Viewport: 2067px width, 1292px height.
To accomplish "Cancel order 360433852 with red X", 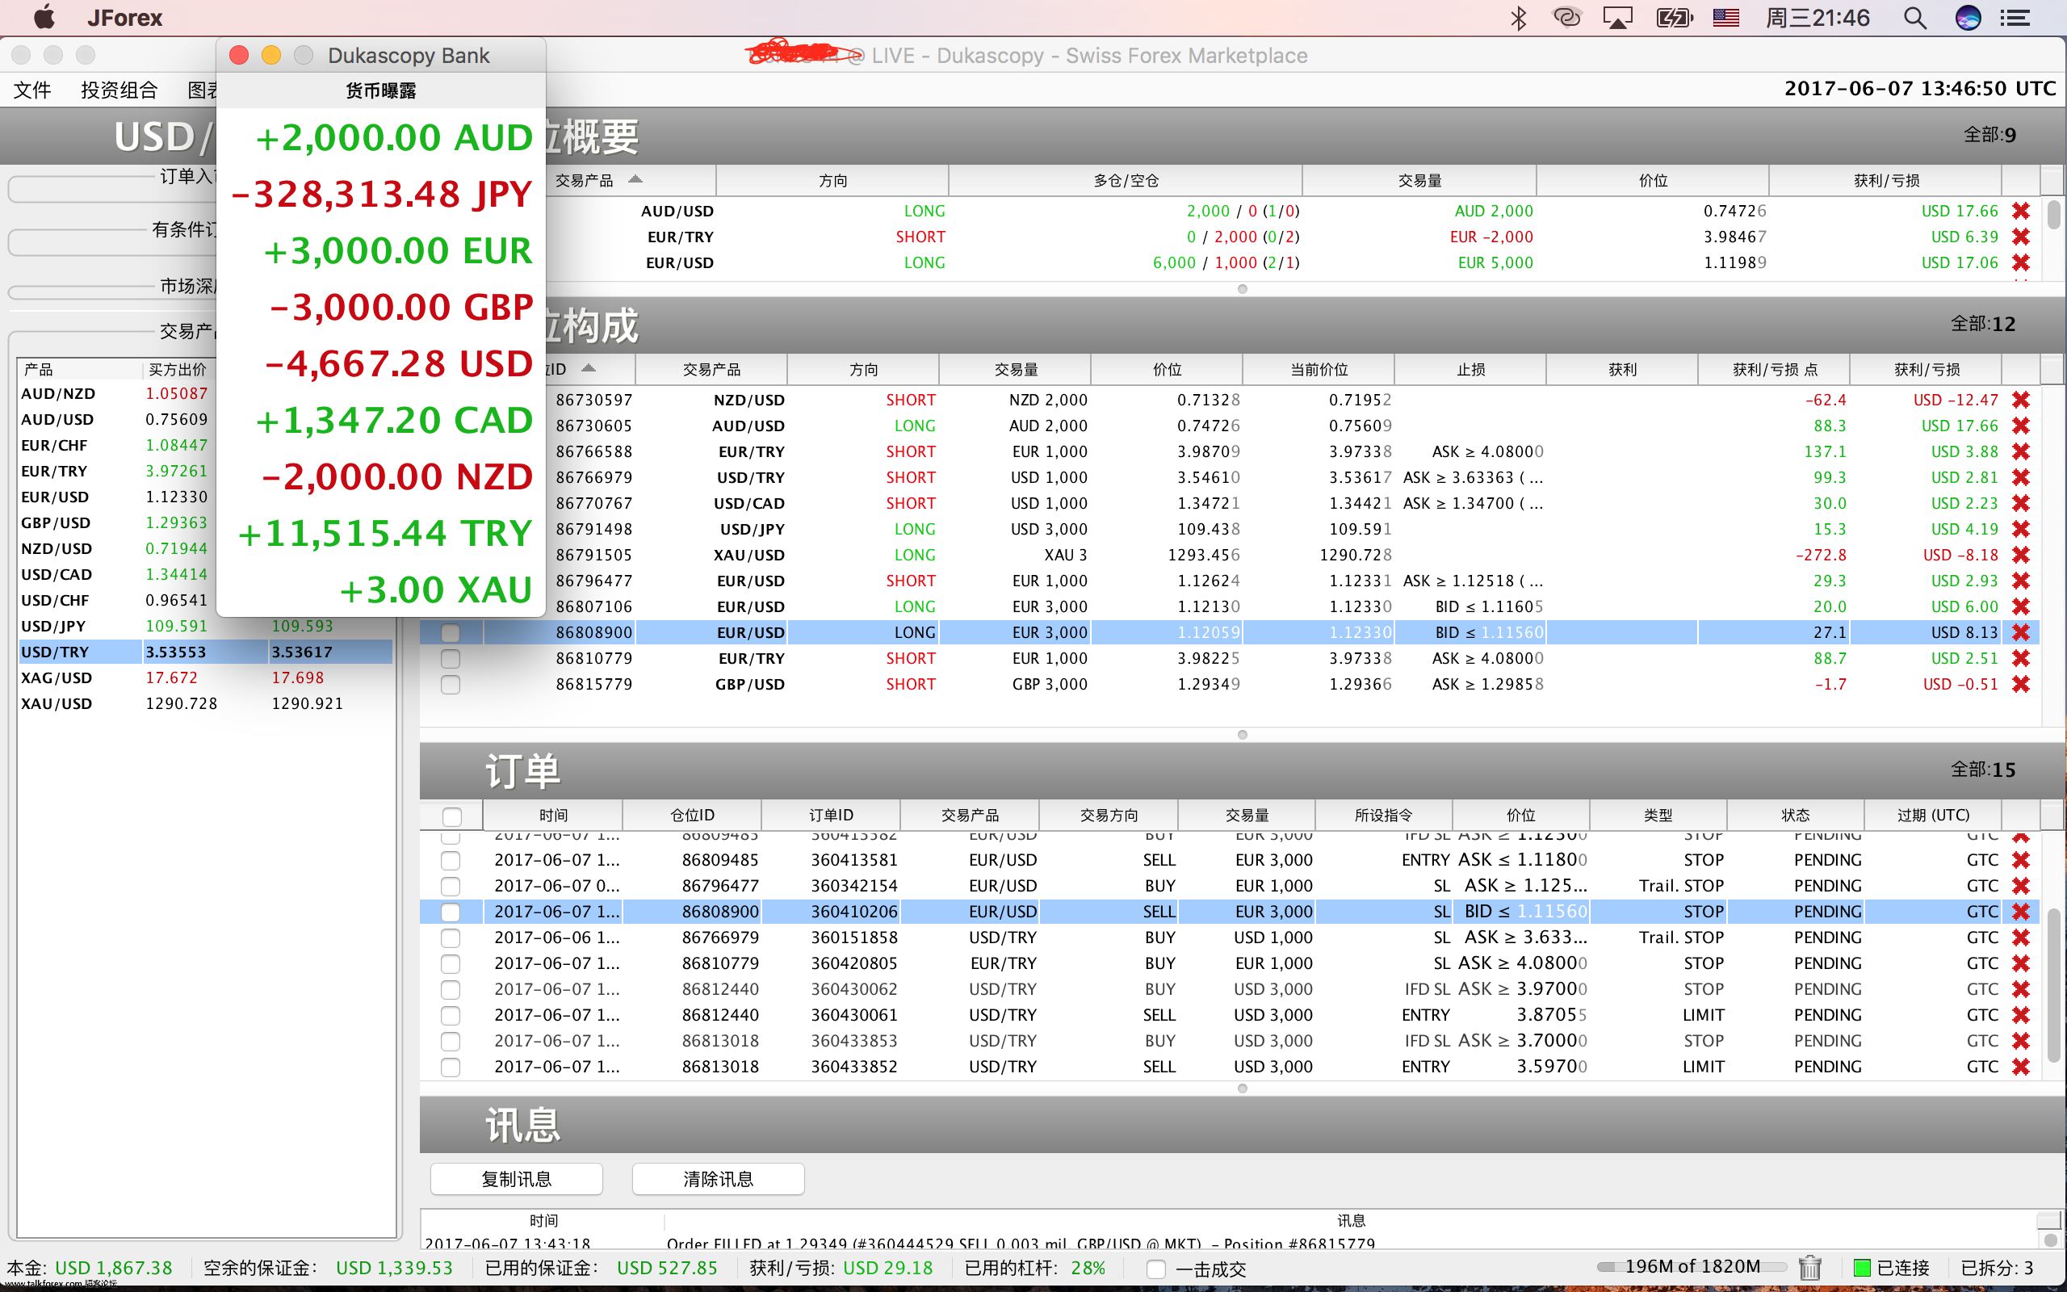I will [2020, 1067].
